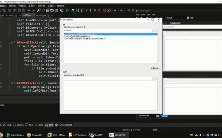
Task: Click the Step Into debug icon
Action: 82,10
